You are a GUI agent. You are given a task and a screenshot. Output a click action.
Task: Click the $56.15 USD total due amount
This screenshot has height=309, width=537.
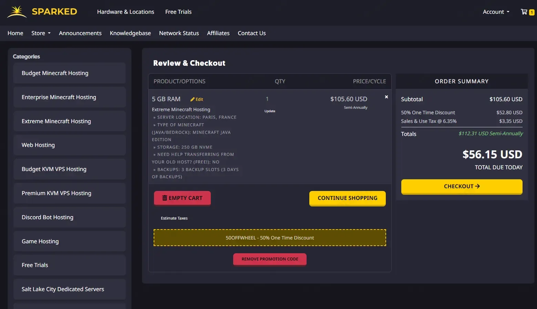492,154
